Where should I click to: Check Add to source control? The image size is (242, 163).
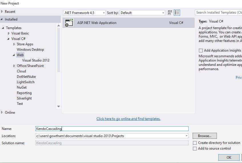[195, 148]
